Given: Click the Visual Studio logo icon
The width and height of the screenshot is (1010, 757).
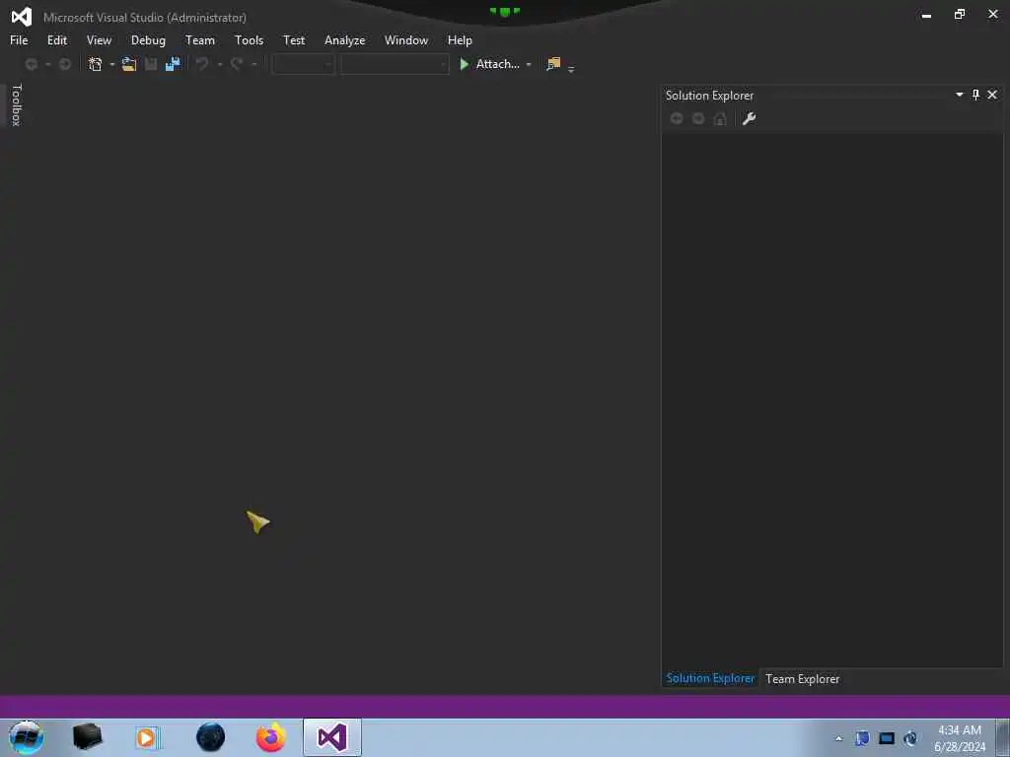Looking at the screenshot, I should click(x=22, y=17).
